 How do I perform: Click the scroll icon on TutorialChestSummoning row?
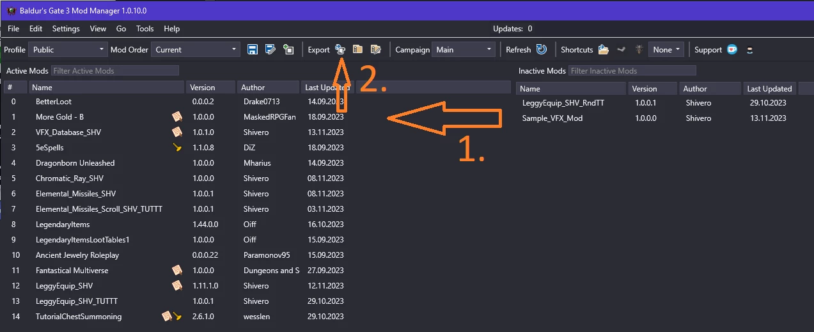tap(167, 316)
